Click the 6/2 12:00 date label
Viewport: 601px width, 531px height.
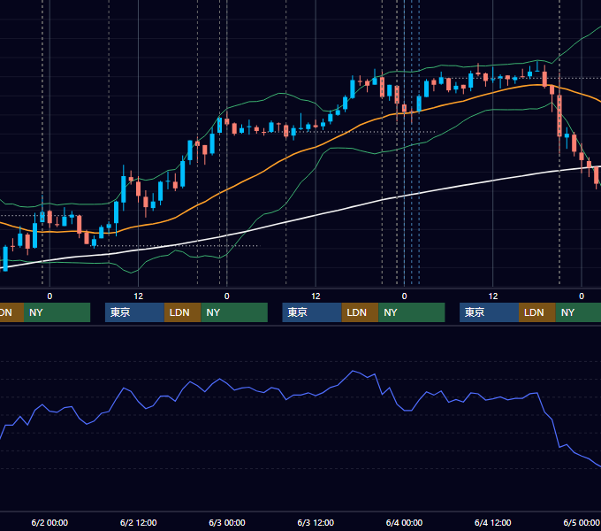click(139, 522)
